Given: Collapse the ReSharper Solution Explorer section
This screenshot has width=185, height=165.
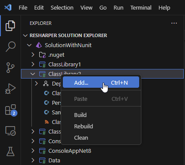Looking at the screenshot, I should tap(25, 35).
